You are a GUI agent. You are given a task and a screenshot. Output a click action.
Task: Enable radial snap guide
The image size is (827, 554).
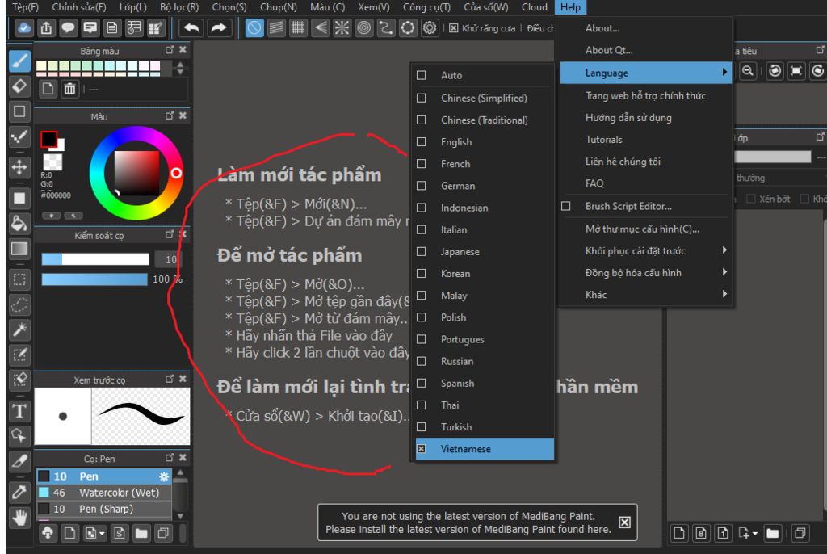(x=342, y=28)
